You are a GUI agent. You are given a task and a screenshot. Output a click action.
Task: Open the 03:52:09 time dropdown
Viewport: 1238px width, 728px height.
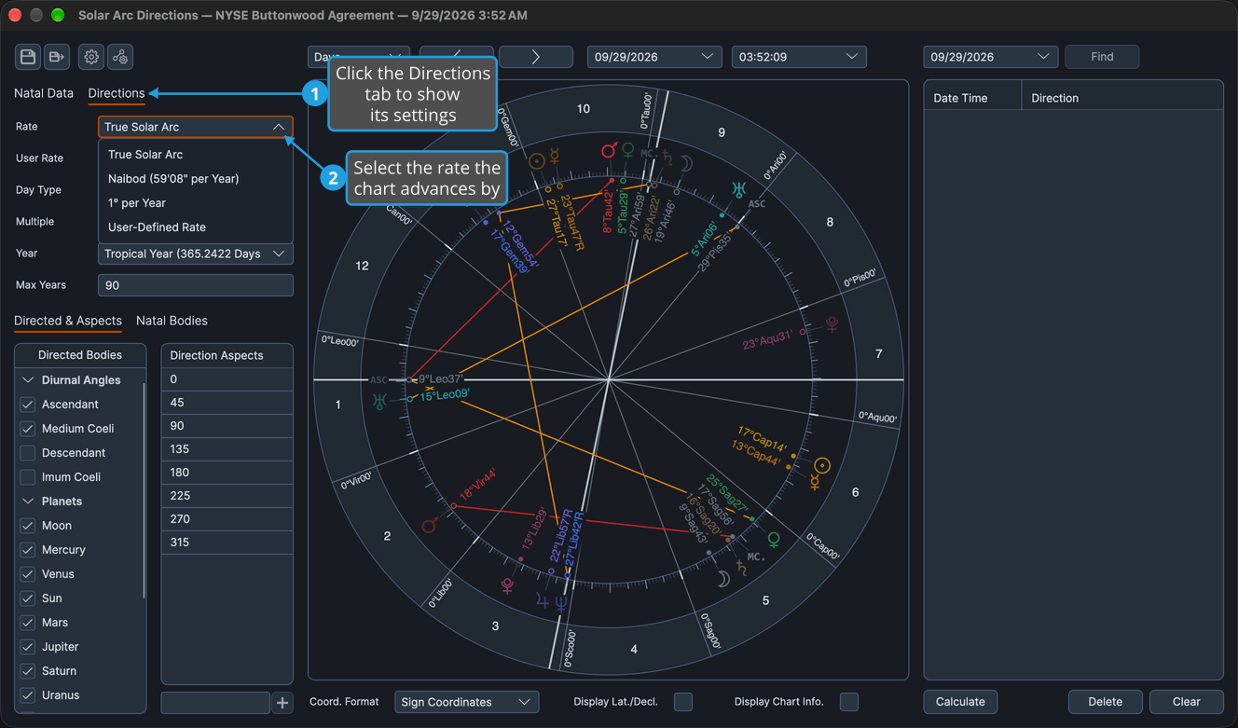(799, 57)
